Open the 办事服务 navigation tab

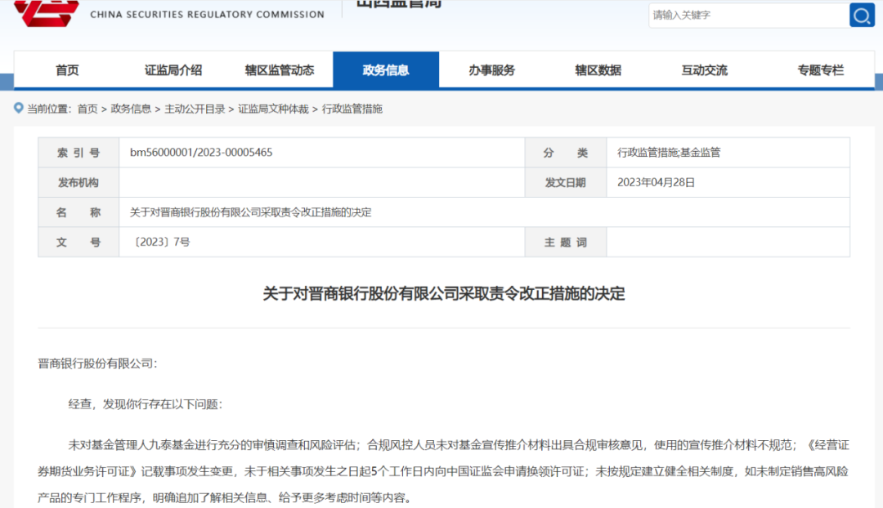[x=491, y=70]
